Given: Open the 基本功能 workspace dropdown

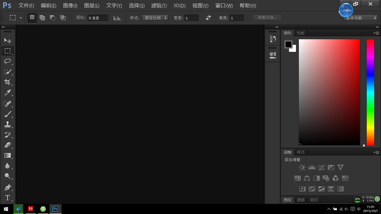Looking at the screenshot, I should coord(360,18).
